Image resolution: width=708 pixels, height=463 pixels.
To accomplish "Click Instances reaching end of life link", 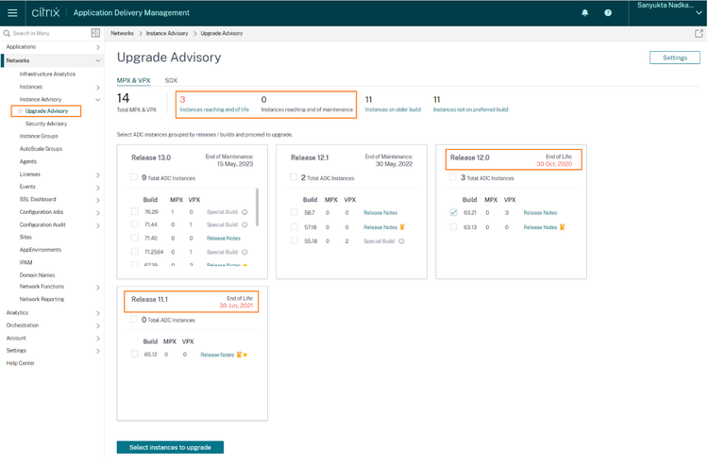I will coord(214,109).
